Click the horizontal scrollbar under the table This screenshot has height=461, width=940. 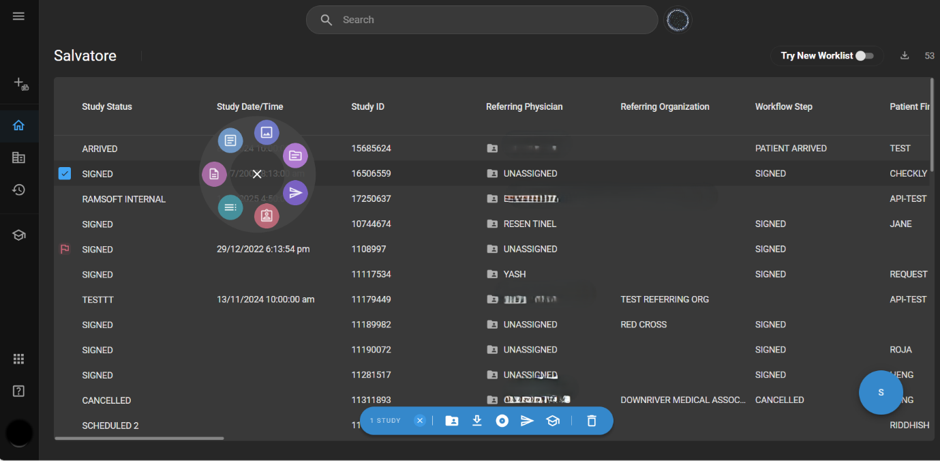139,438
